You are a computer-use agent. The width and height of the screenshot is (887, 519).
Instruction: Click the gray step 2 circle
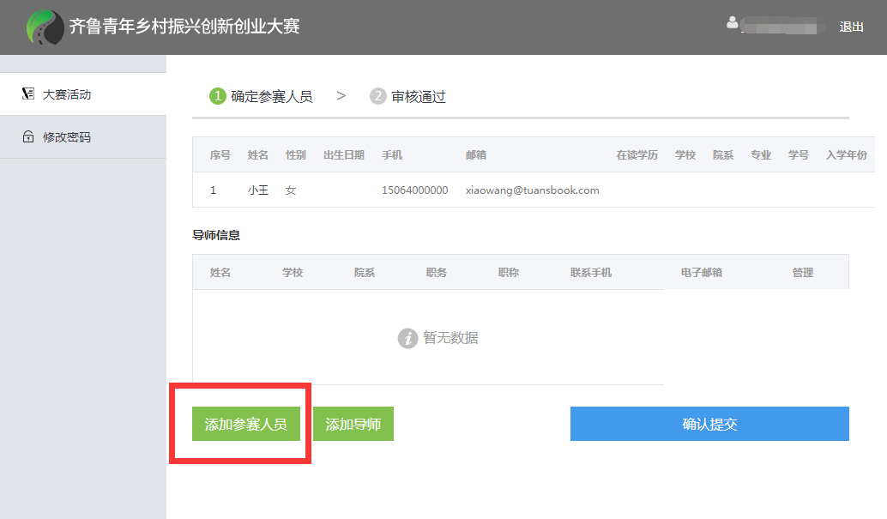(x=378, y=97)
